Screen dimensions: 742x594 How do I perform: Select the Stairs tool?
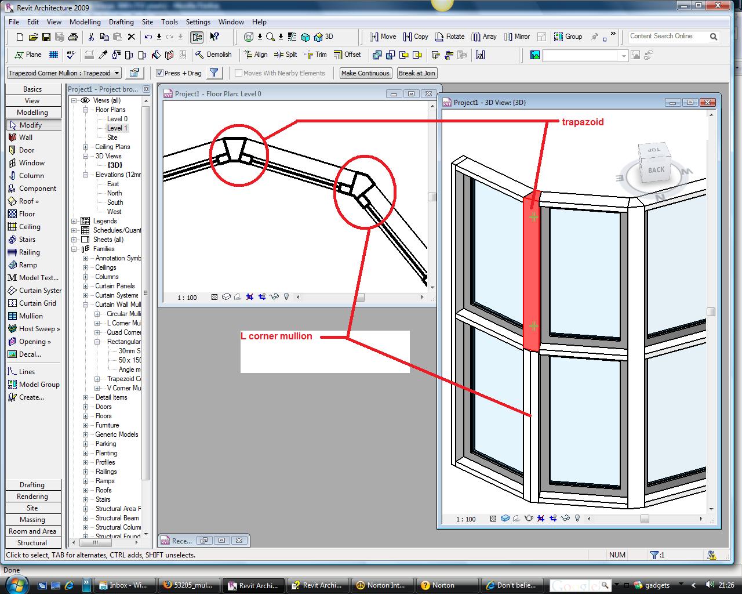(27, 240)
